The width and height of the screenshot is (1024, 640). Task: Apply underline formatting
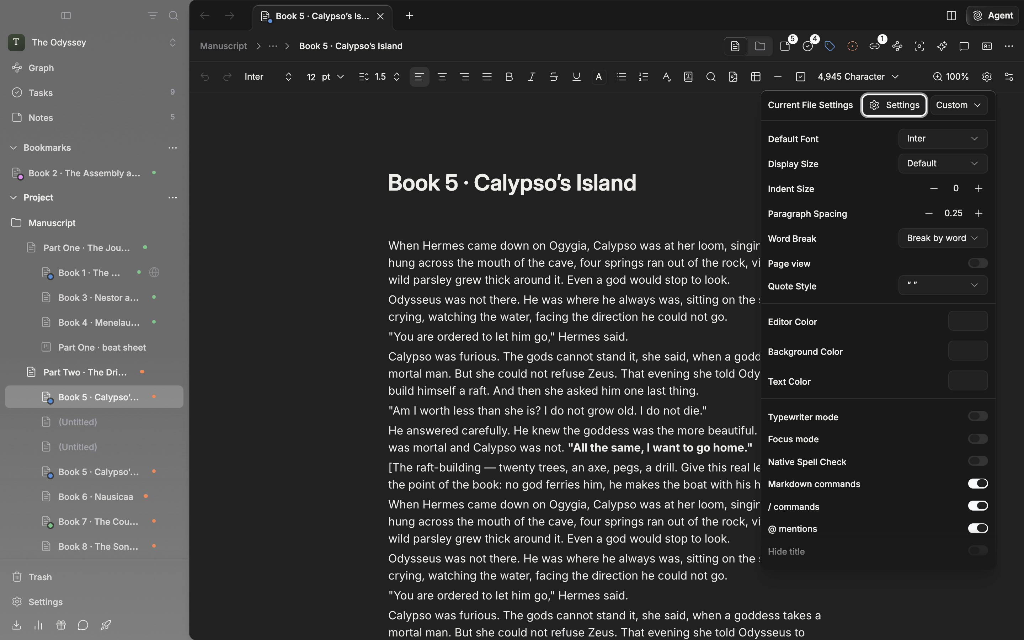pos(576,76)
